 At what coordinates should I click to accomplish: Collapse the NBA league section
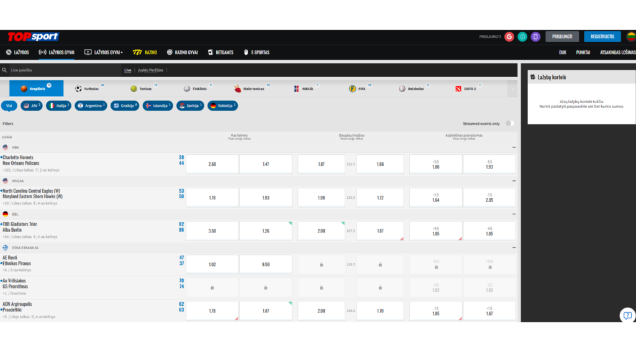tap(514, 147)
